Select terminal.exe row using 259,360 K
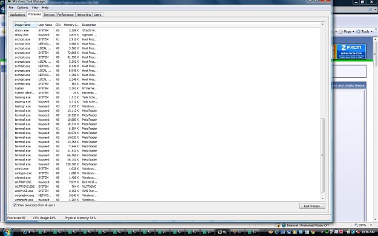378x236 pixels. click(56, 164)
